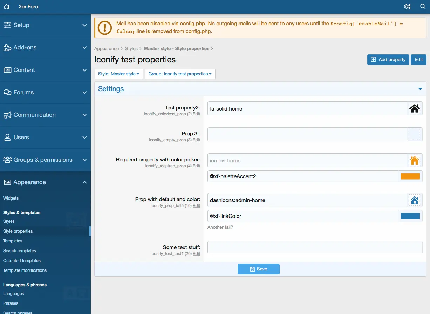Click the ion:ios-home icon preview
Viewport: 430px width, 314px height.
pos(415,160)
